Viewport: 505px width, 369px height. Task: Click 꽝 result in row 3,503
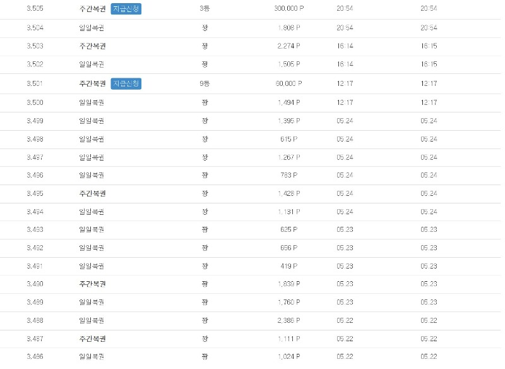[205, 46]
